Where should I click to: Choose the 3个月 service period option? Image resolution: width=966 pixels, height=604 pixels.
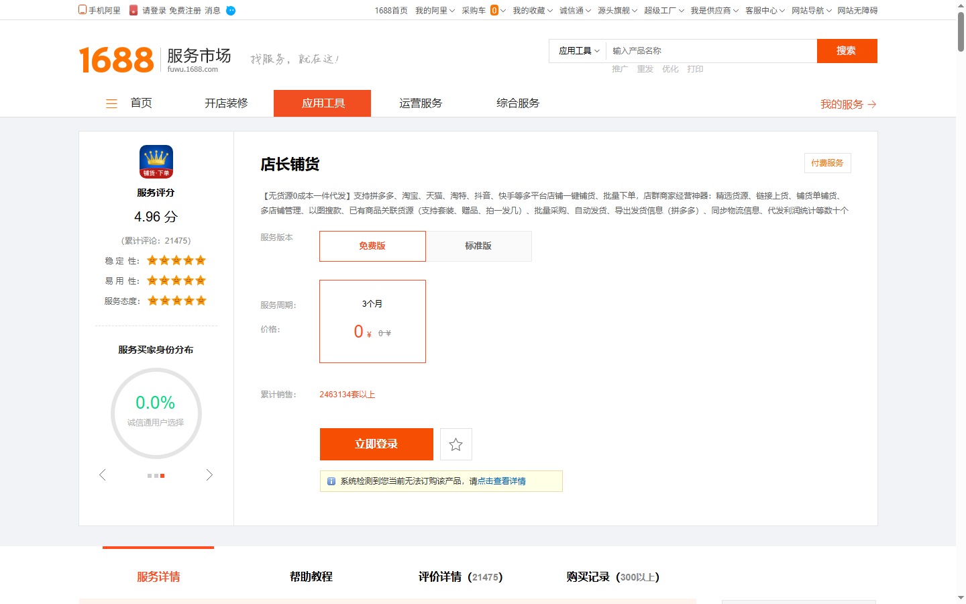click(x=372, y=321)
